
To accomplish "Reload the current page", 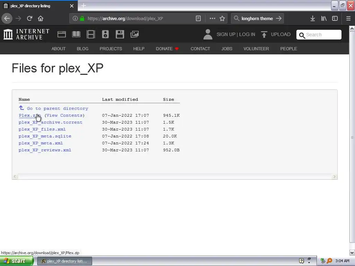I will tap(29, 19).
